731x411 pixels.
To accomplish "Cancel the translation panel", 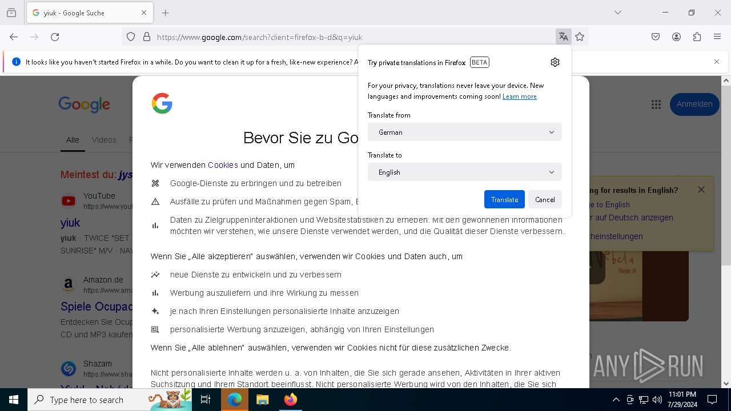I will (545, 199).
